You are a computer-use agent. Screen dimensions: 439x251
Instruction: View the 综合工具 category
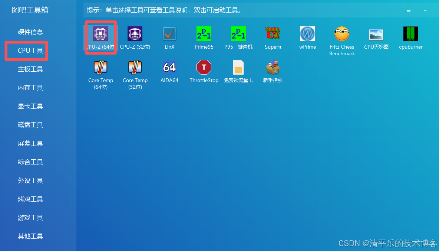(x=30, y=162)
